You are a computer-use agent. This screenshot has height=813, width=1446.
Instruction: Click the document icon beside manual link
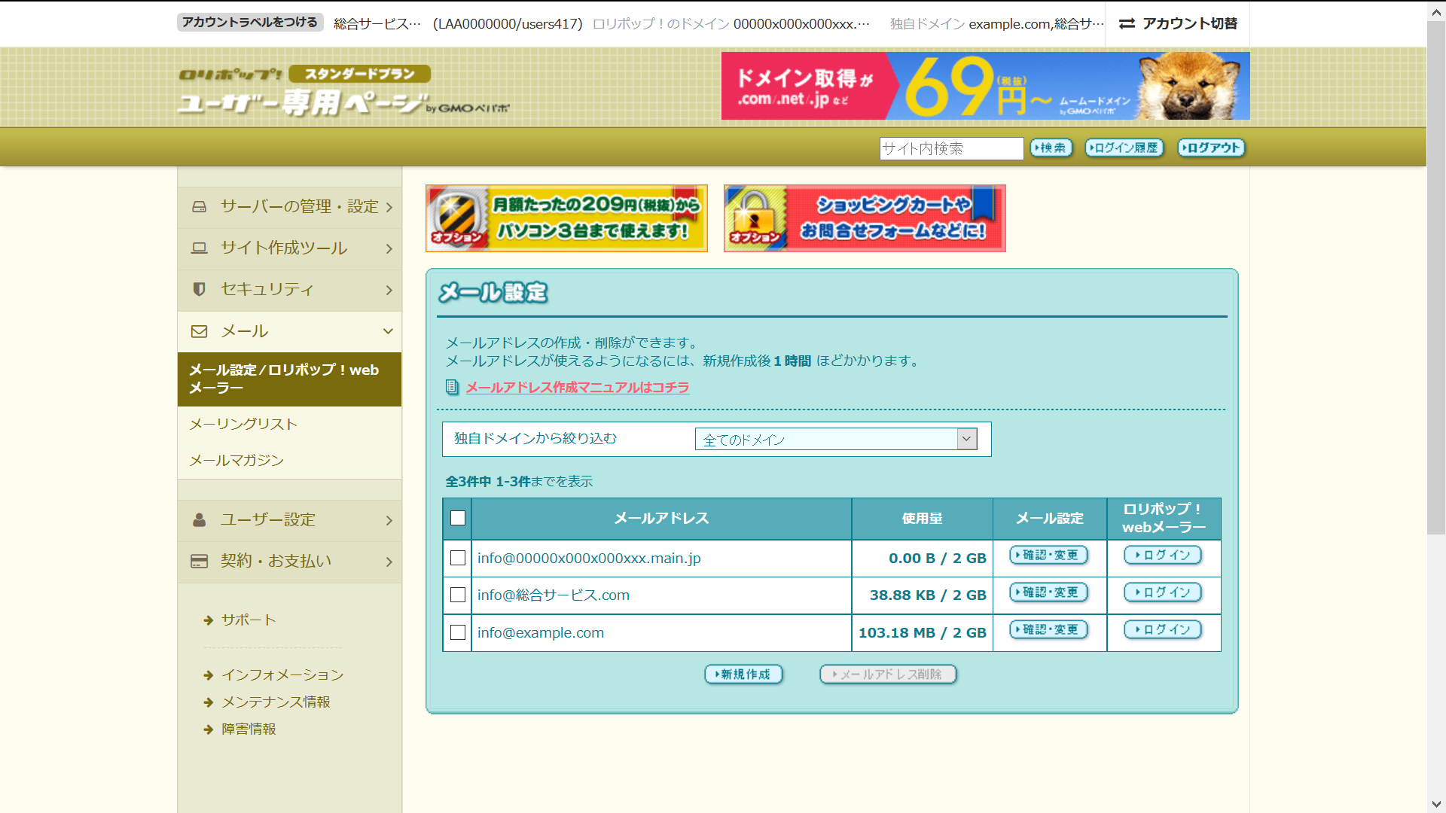452,387
